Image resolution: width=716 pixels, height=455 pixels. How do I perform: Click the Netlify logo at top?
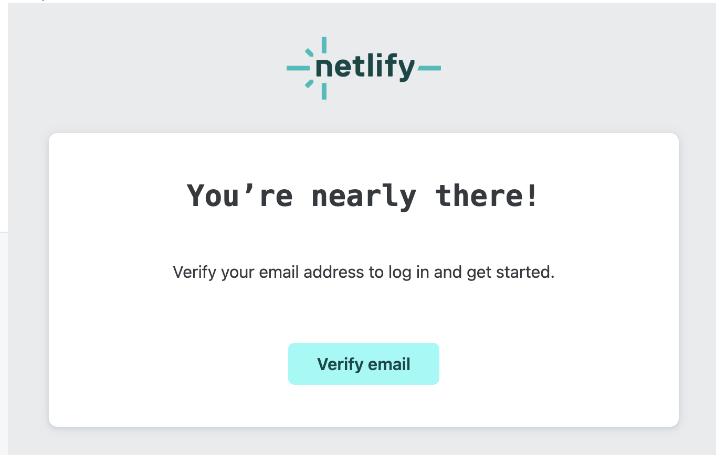coord(363,68)
